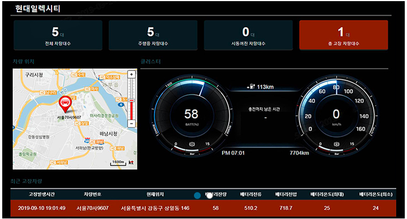Select the fault row for 서울70사9607

pyautogui.click(x=203, y=208)
